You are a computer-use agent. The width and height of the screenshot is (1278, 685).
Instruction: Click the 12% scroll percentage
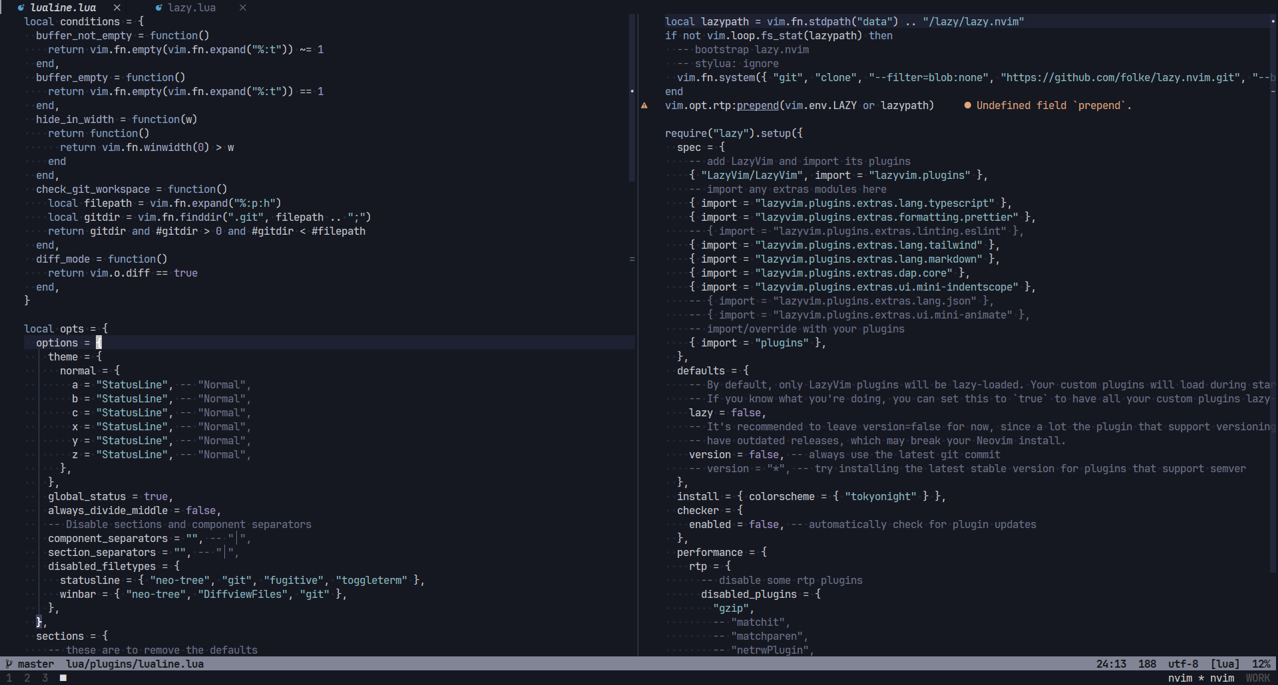1261,664
